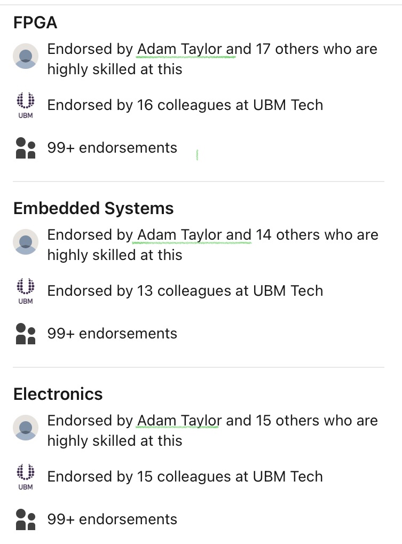
Task: Open 'Endorsed by 16 colleagues at UBM Tech'
Action: (185, 105)
